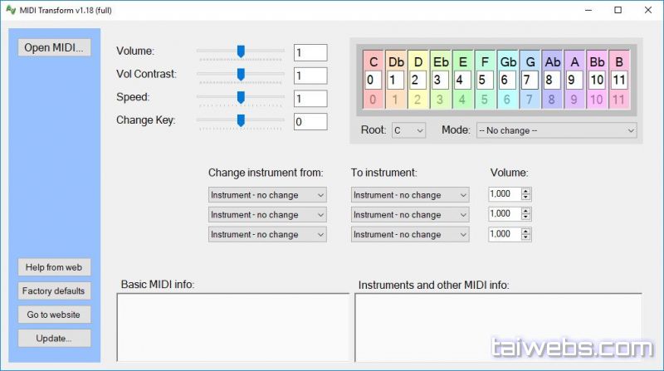Click the MIDI Transform title bar icon

[x=11, y=10]
